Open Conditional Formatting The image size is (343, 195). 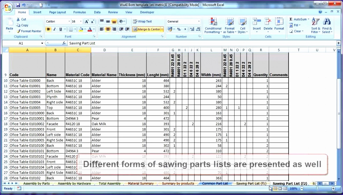(x=213, y=25)
